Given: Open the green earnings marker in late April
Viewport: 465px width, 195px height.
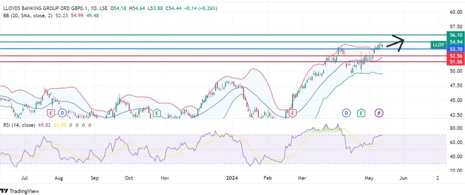Looking at the screenshot, I should (x=361, y=113).
